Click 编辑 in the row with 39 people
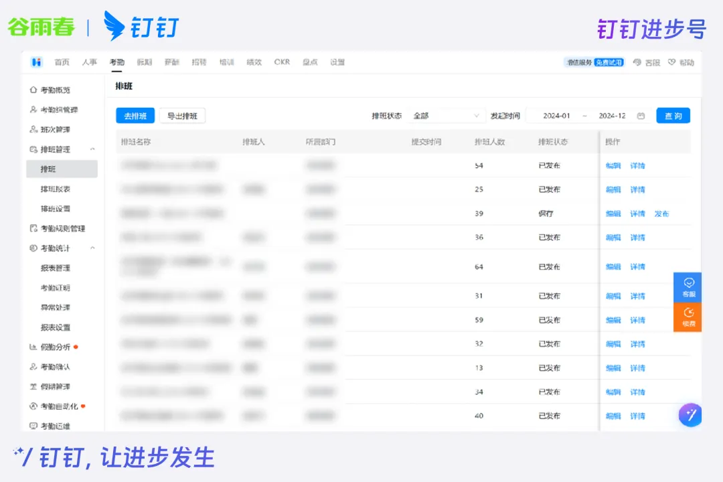 coord(613,214)
